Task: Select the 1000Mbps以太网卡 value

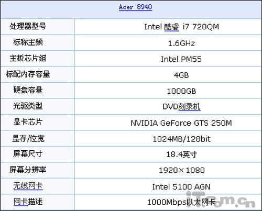Action: (x=181, y=202)
